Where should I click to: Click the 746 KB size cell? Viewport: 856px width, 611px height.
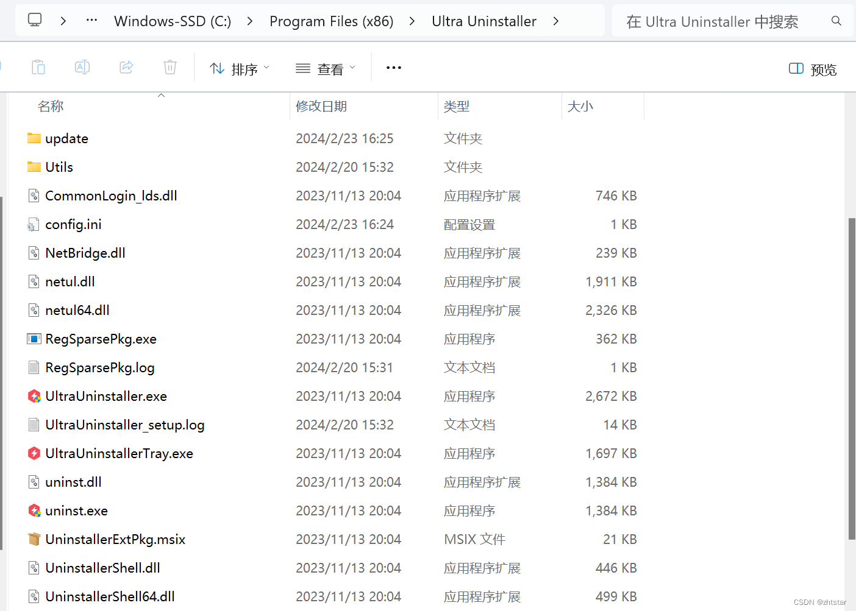(x=616, y=196)
